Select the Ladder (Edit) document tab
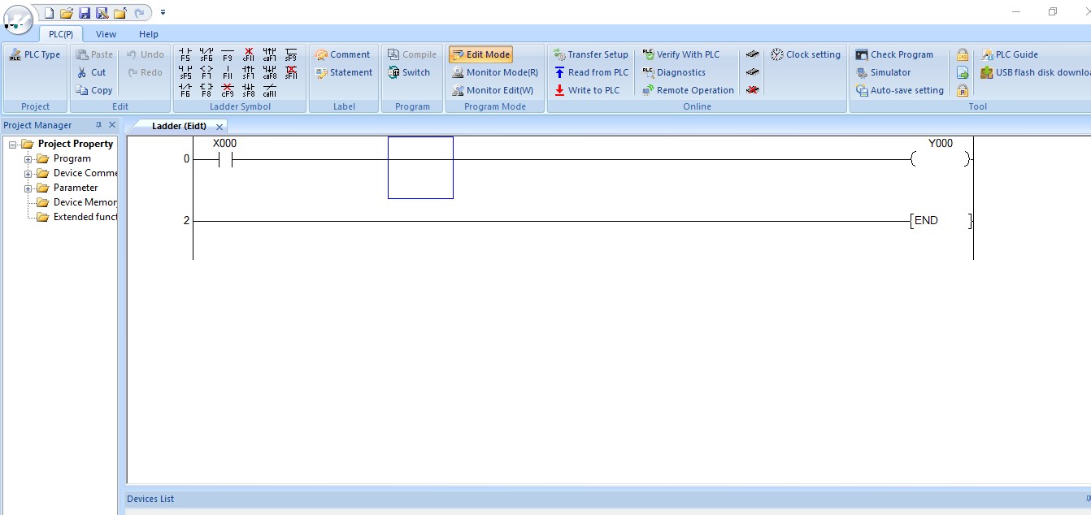This screenshot has height=515, width=1091. (x=179, y=126)
